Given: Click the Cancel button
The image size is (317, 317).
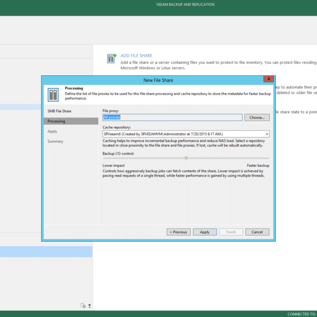Looking at the screenshot, I should click(x=257, y=232).
